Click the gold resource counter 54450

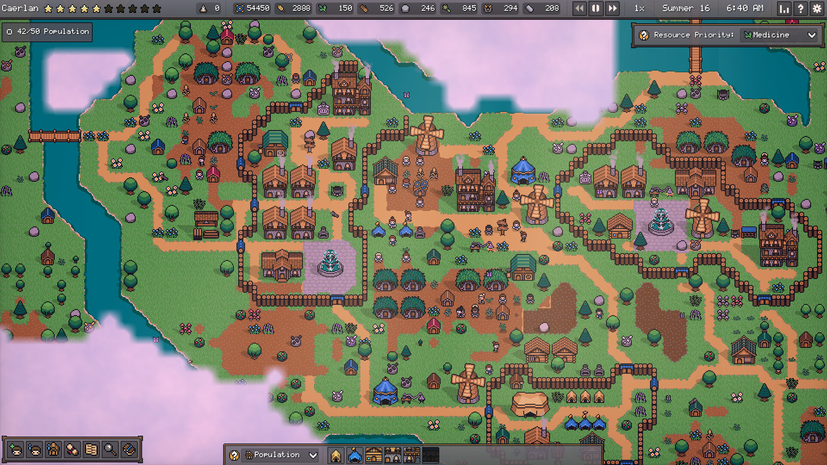click(253, 8)
